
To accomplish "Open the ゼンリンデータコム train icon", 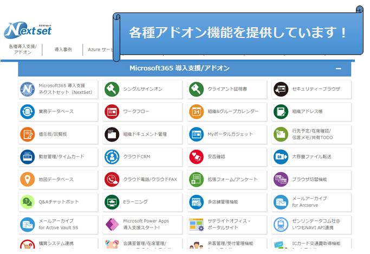I will (x=281, y=225).
